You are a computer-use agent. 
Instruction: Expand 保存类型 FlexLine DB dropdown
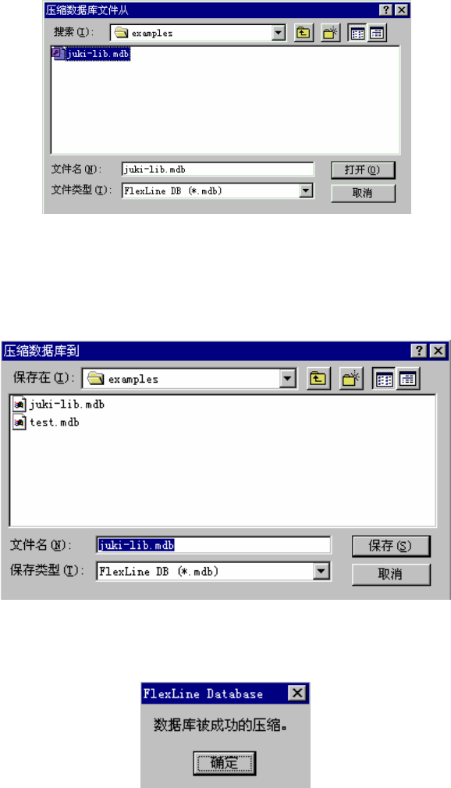point(321,571)
